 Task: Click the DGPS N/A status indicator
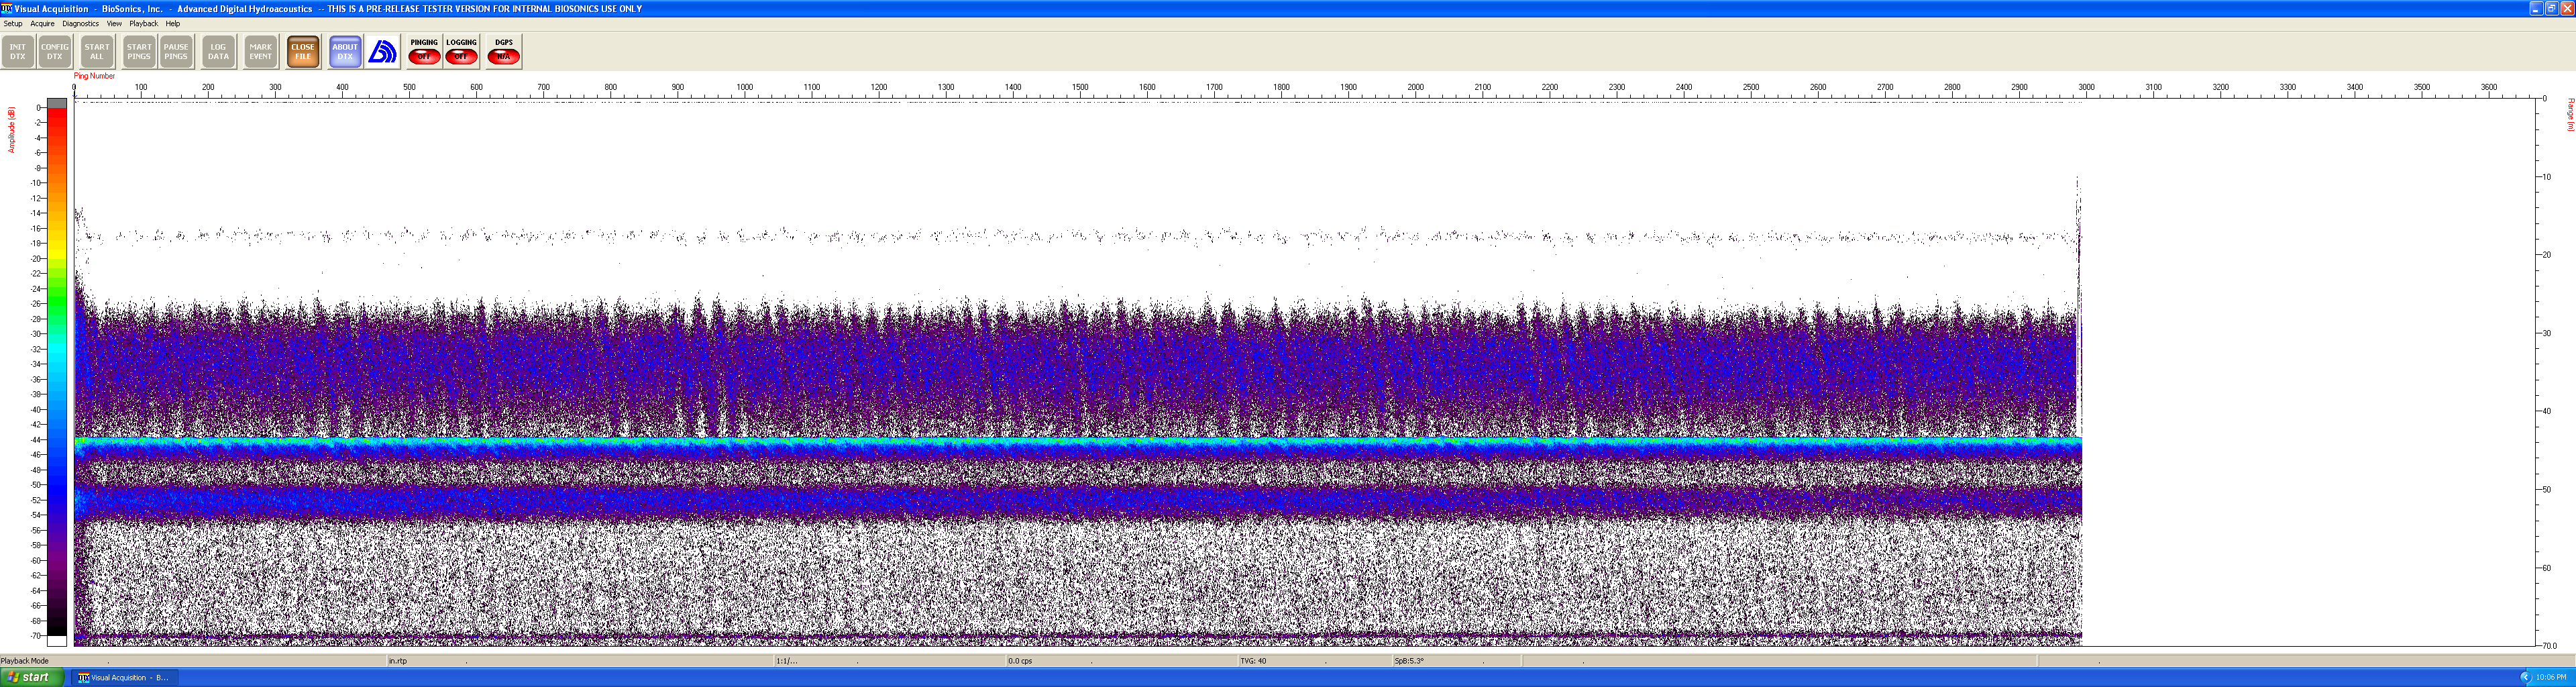[x=504, y=52]
